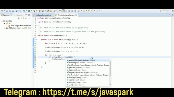Image resolution: width=174 pixels, height=97 pixels.
Task: Select hashCode() completion proposal
Action: [x=88, y=70]
